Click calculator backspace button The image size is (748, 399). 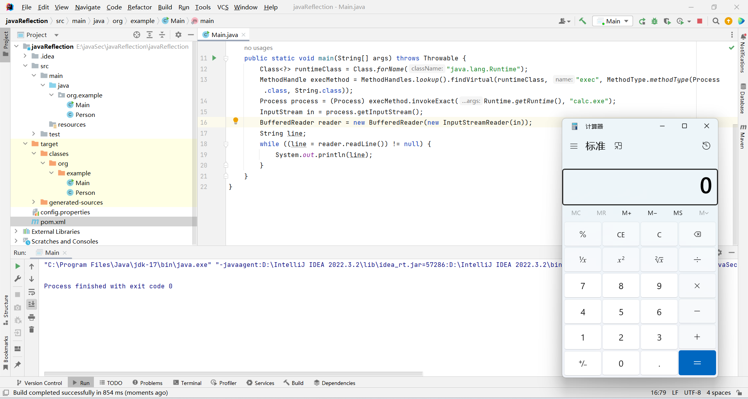click(x=697, y=234)
